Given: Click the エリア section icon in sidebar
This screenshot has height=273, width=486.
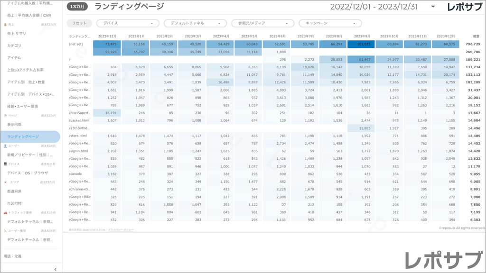Looking at the screenshot, I should pos(5,182).
